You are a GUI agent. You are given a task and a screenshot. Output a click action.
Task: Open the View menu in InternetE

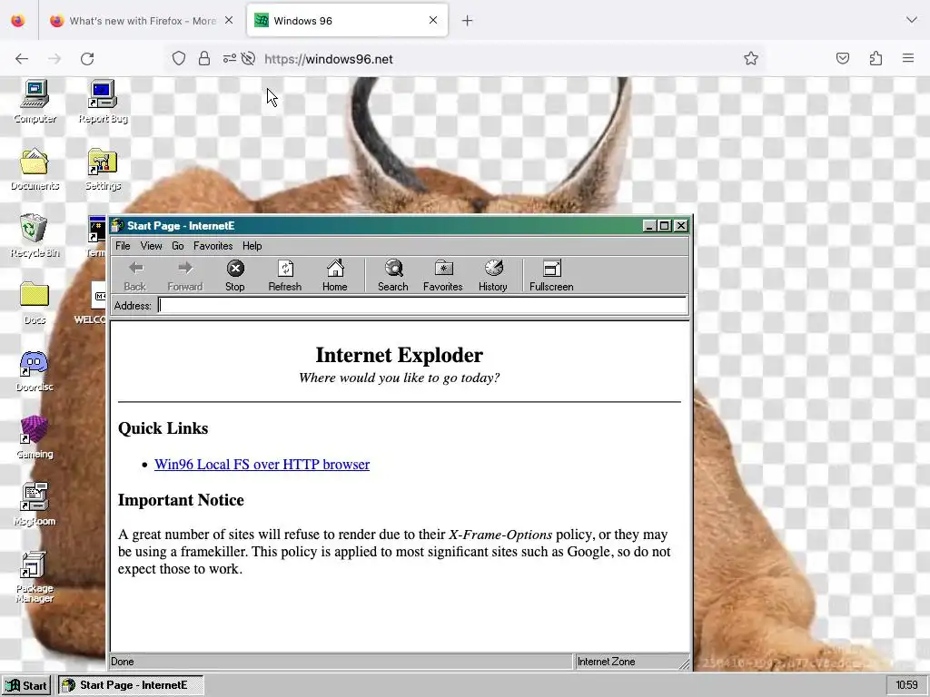pyautogui.click(x=152, y=246)
